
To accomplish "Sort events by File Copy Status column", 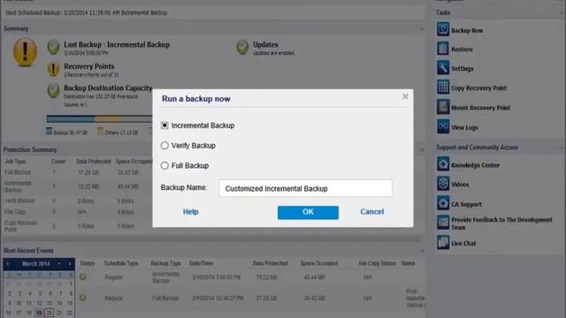I will coord(378,263).
